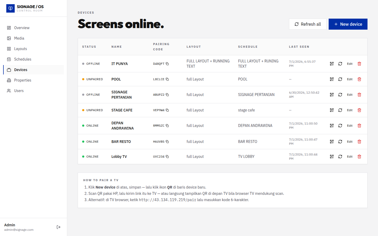The height and width of the screenshot is (236, 378).
Task: Edit the DEPAN ANDRAWINA device
Action: (x=350, y=126)
